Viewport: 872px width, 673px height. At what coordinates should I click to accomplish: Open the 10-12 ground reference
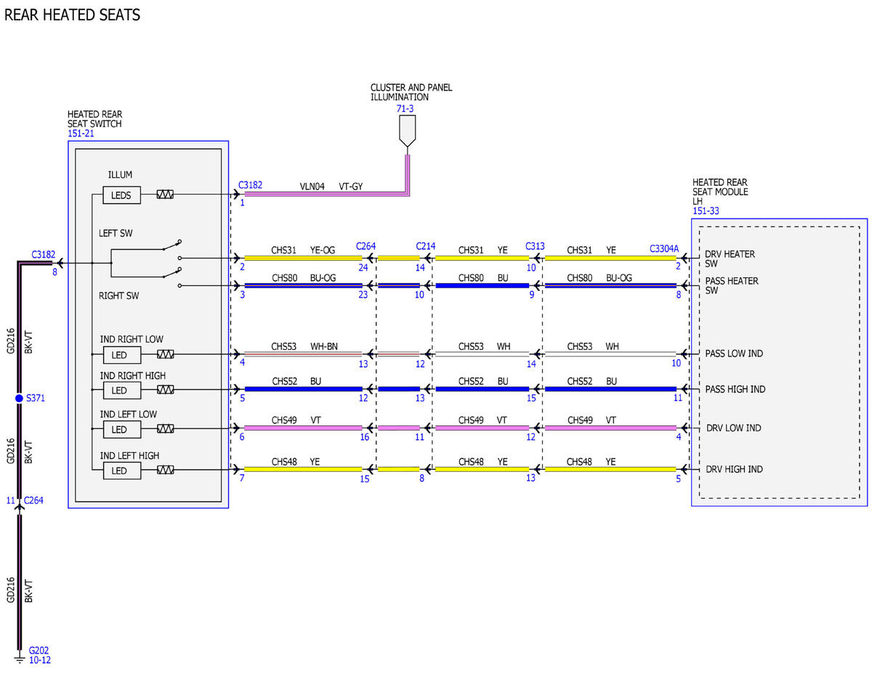[40, 660]
